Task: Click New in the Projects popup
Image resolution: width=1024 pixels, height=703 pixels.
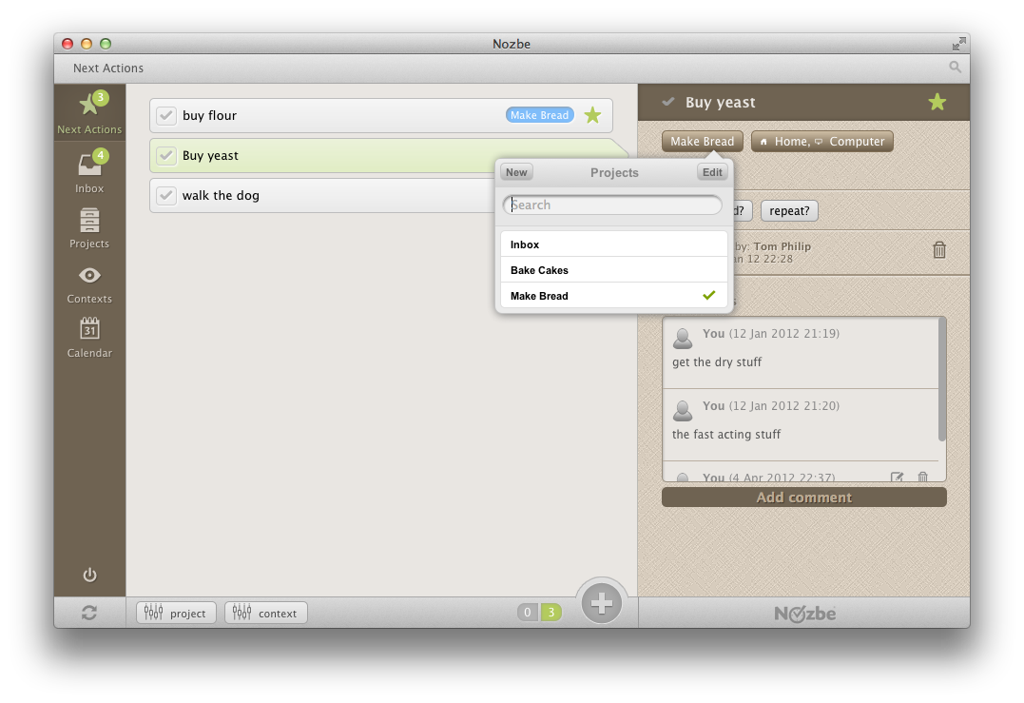Action: tap(516, 172)
